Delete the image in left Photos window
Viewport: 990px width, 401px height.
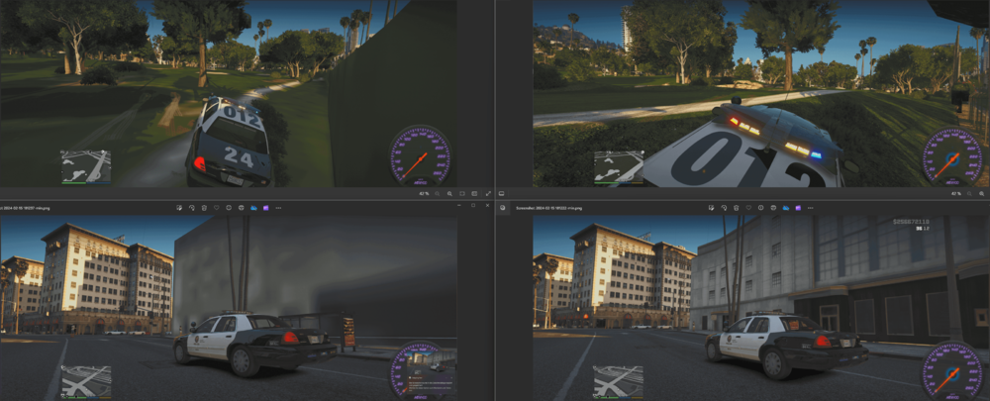click(x=204, y=208)
